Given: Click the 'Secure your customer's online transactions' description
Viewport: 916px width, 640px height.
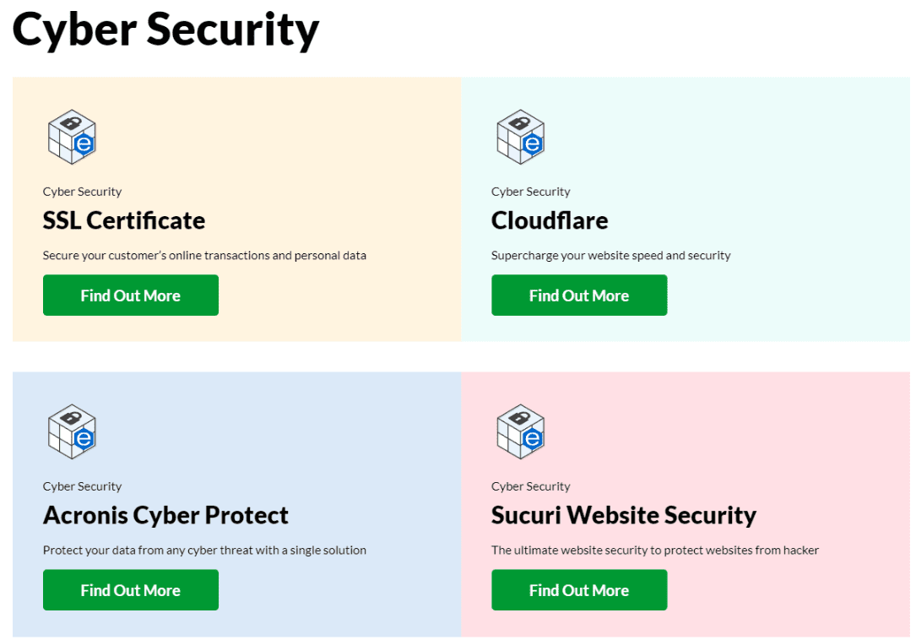Looking at the screenshot, I should 204,256.
